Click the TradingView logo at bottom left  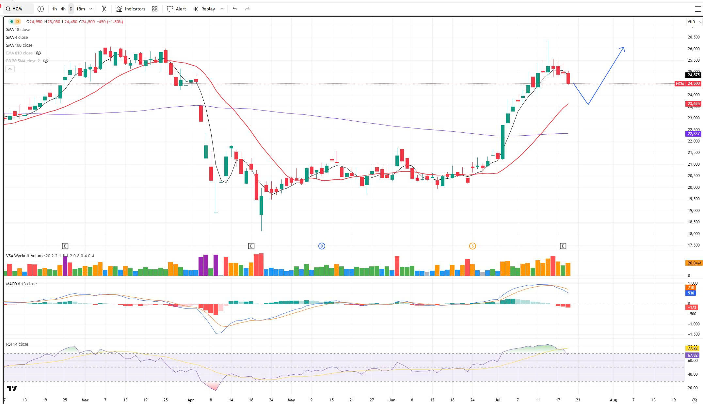click(12, 388)
